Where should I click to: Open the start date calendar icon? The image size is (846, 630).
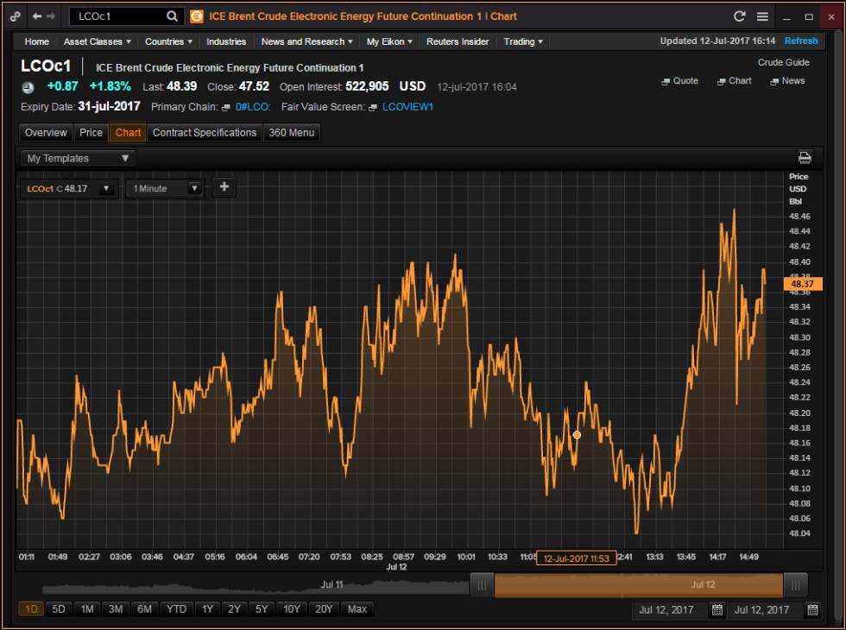(x=717, y=609)
